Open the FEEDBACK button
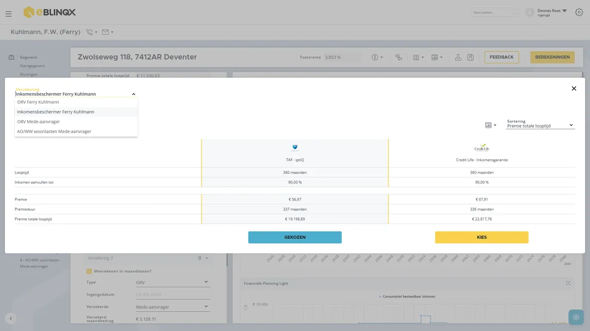Image resolution: width=590 pixels, height=331 pixels. pyautogui.click(x=501, y=57)
